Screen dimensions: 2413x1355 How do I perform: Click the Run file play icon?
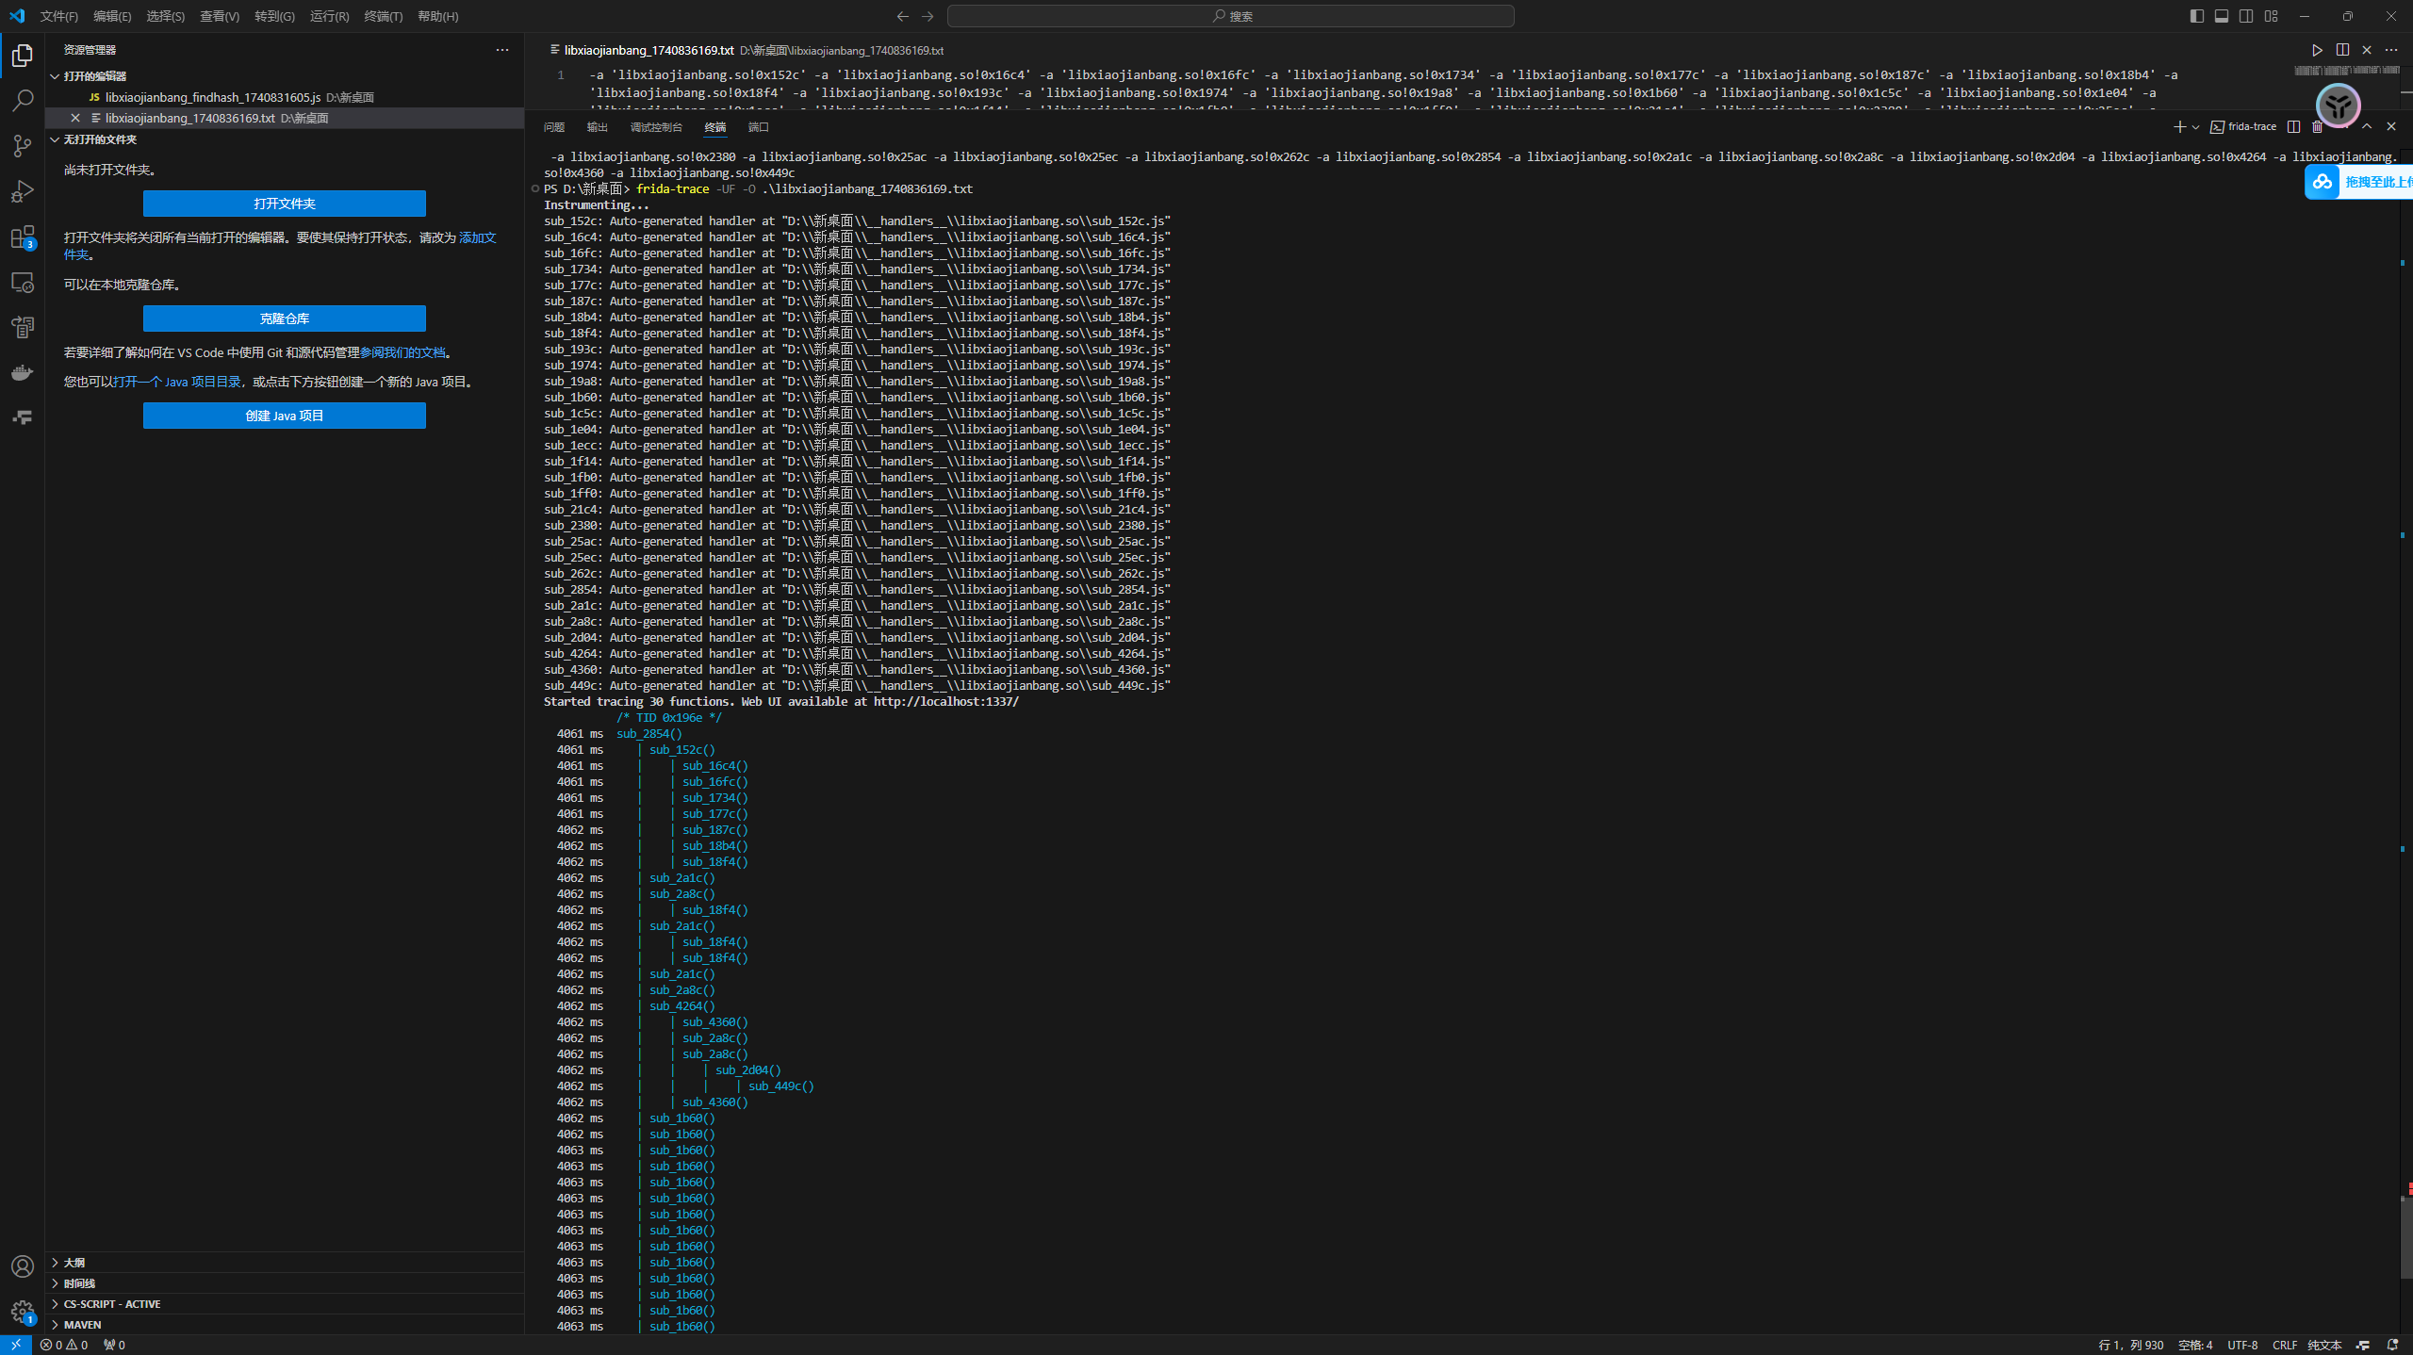pyautogui.click(x=2317, y=50)
